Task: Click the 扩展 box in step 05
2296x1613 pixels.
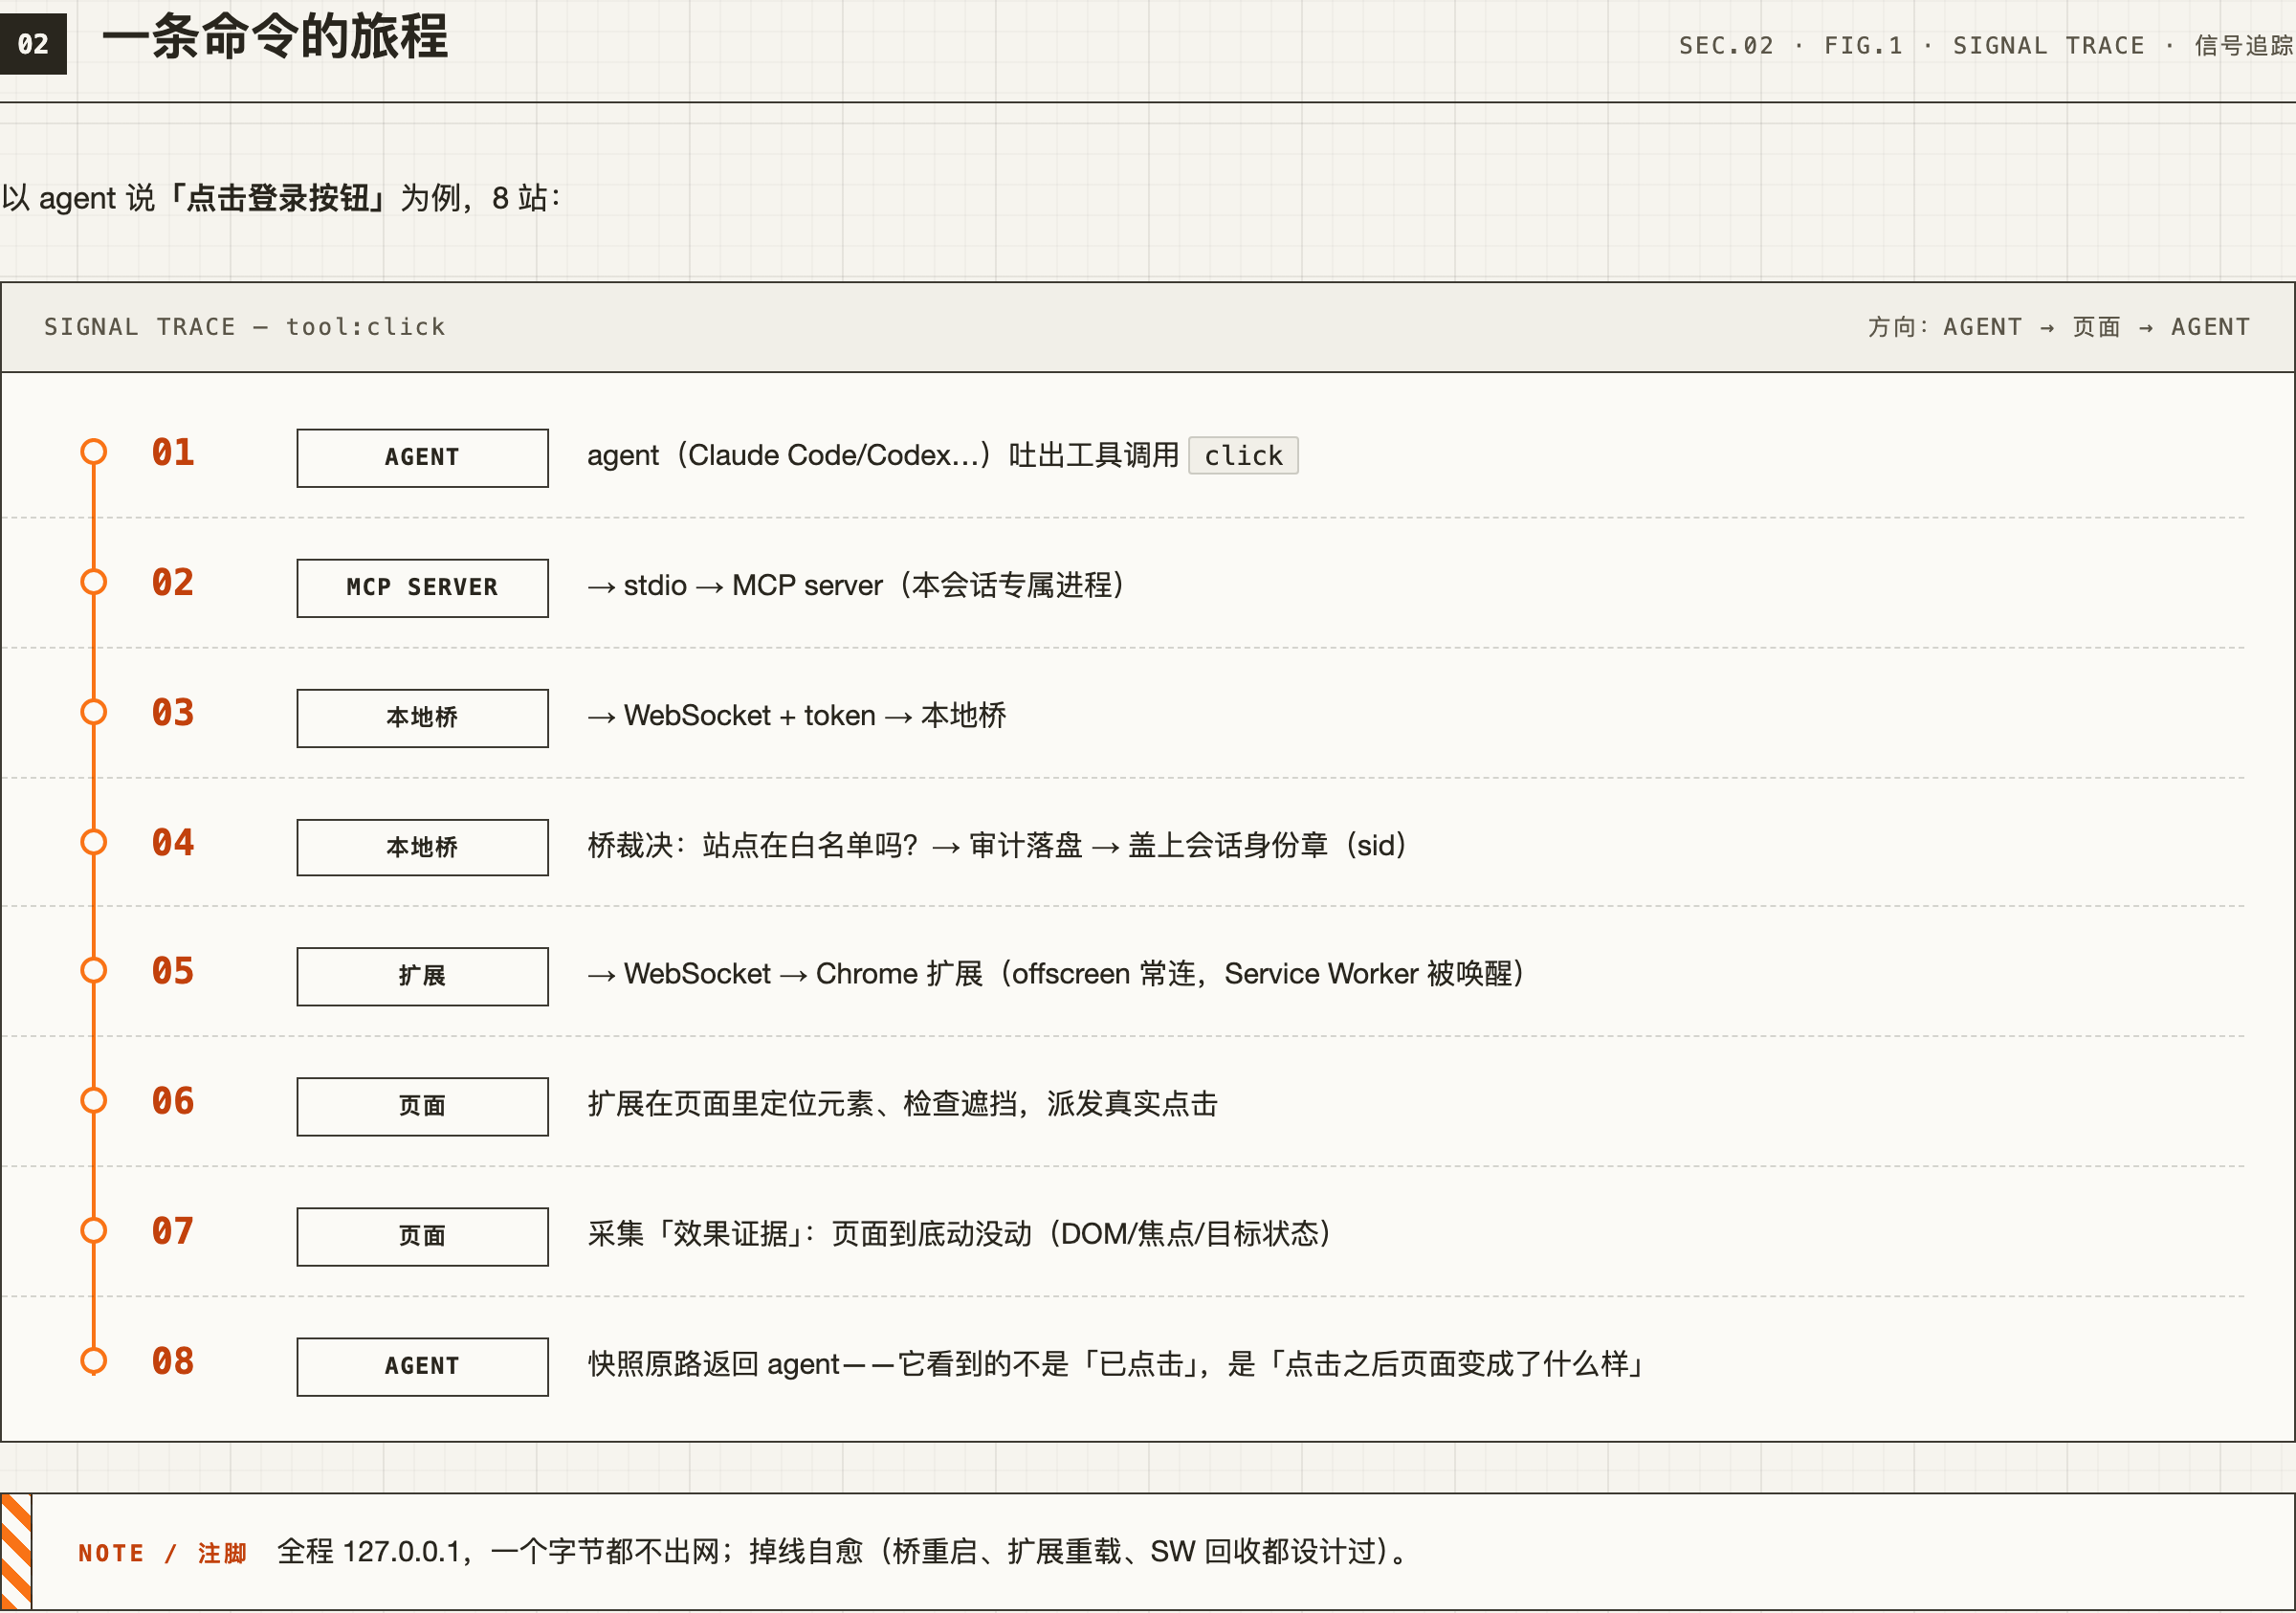Action: click(x=422, y=976)
